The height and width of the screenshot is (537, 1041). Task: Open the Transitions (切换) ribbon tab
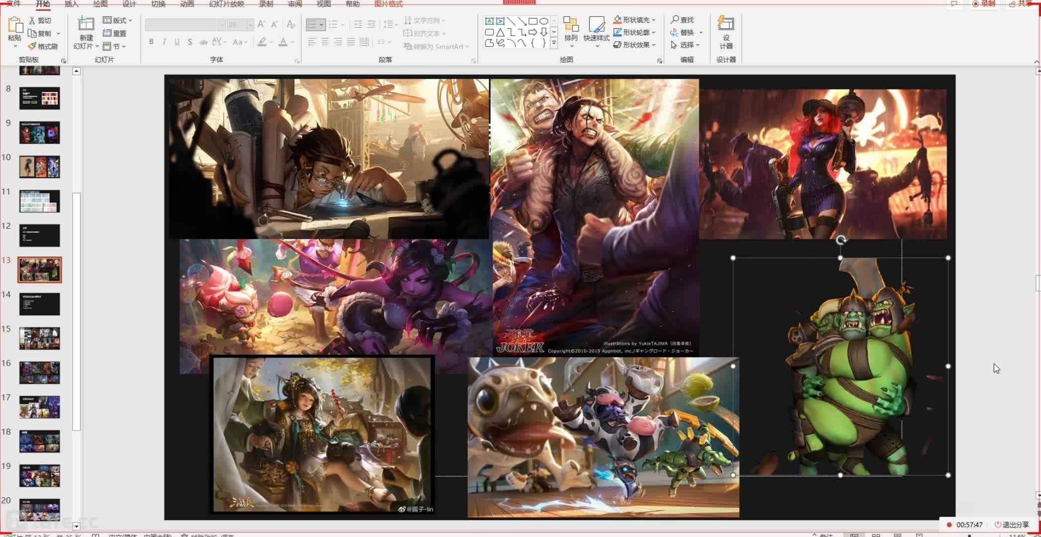point(158,3)
